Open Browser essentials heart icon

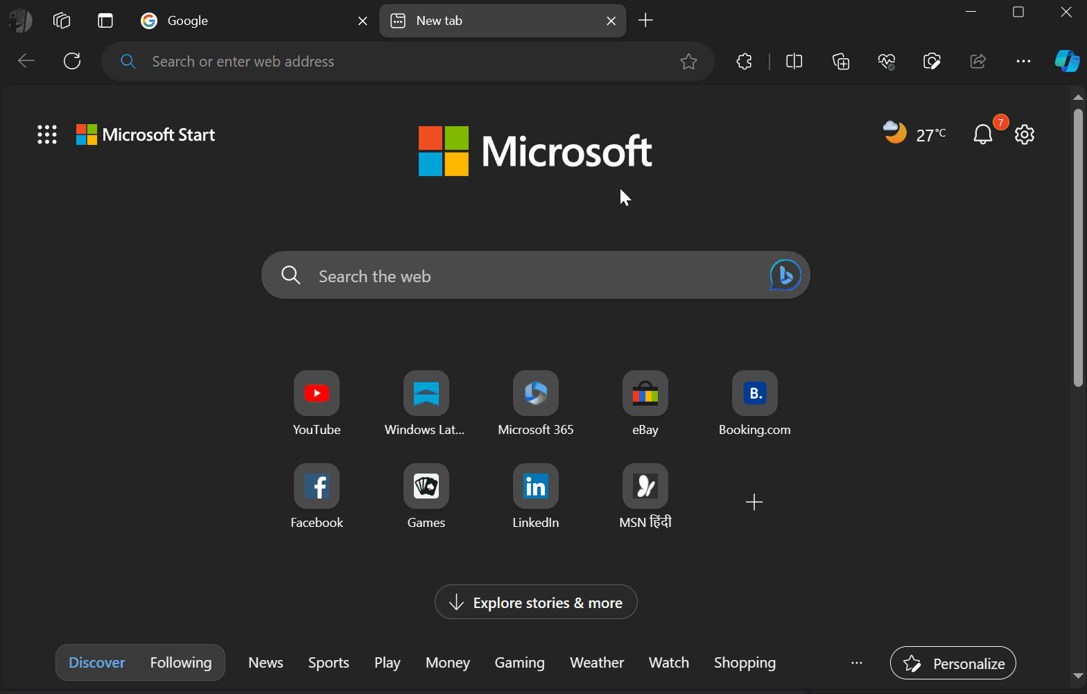tap(887, 62)
